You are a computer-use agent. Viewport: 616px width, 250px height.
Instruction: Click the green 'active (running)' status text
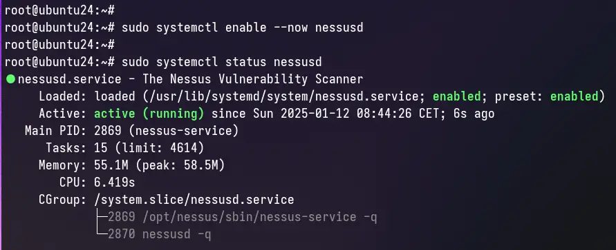[x=149, y=114]
